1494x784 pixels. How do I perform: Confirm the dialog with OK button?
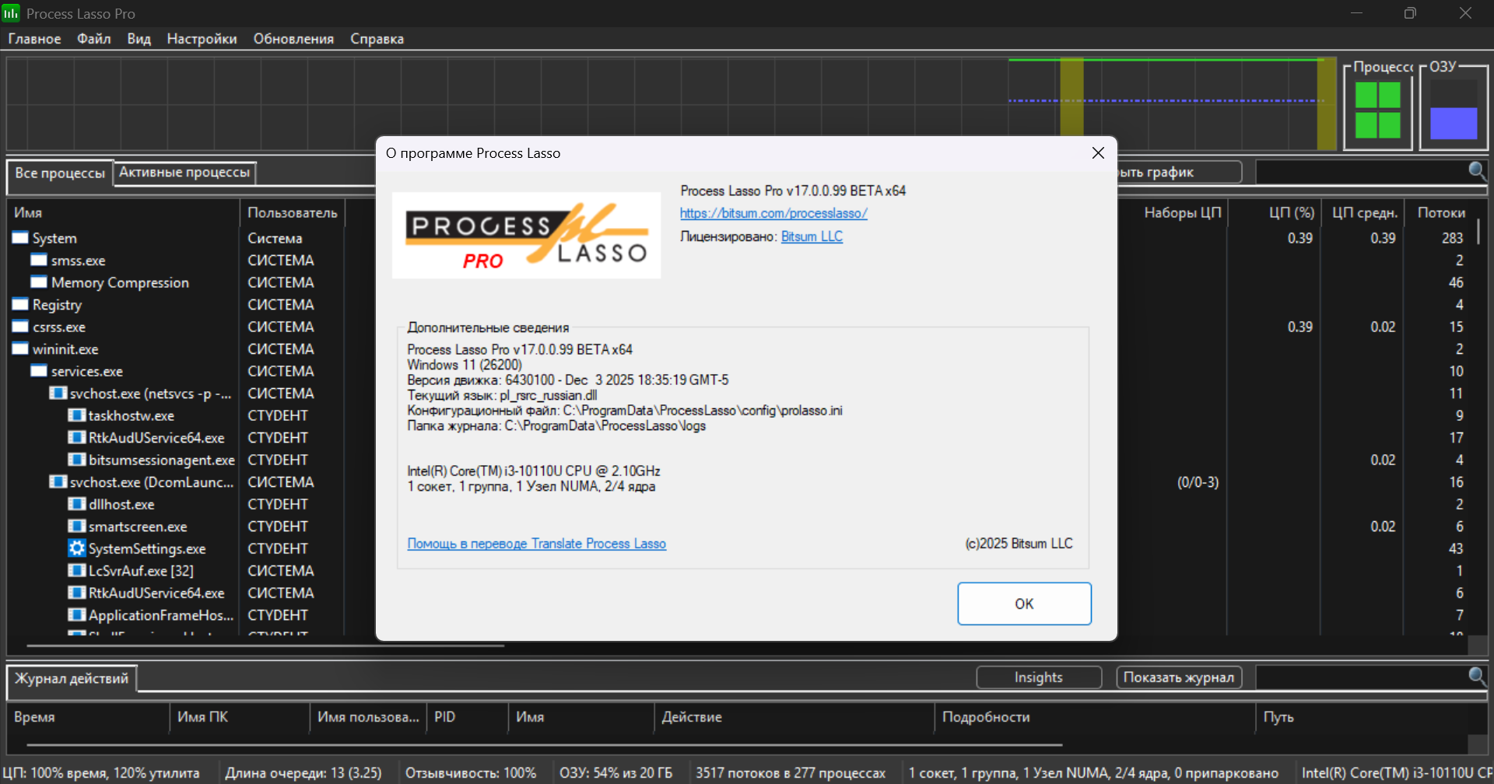point(1024,604)
